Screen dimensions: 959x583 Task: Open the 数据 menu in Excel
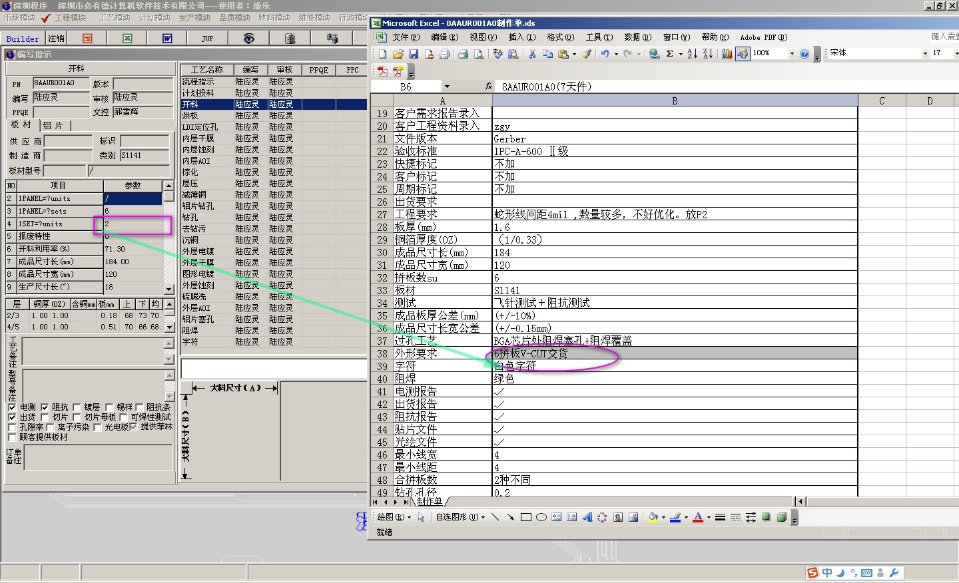pos(637,37)
